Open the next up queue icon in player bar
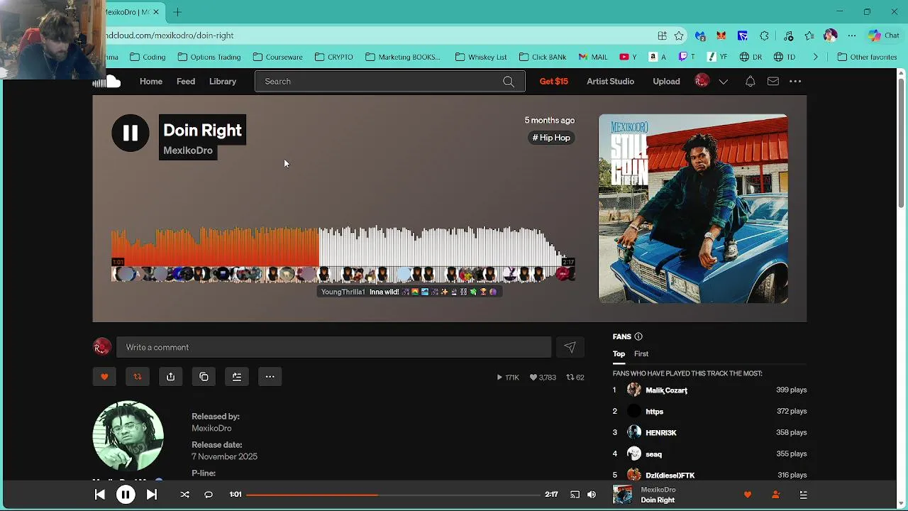The image size is (908, 511). coord(804,495)
